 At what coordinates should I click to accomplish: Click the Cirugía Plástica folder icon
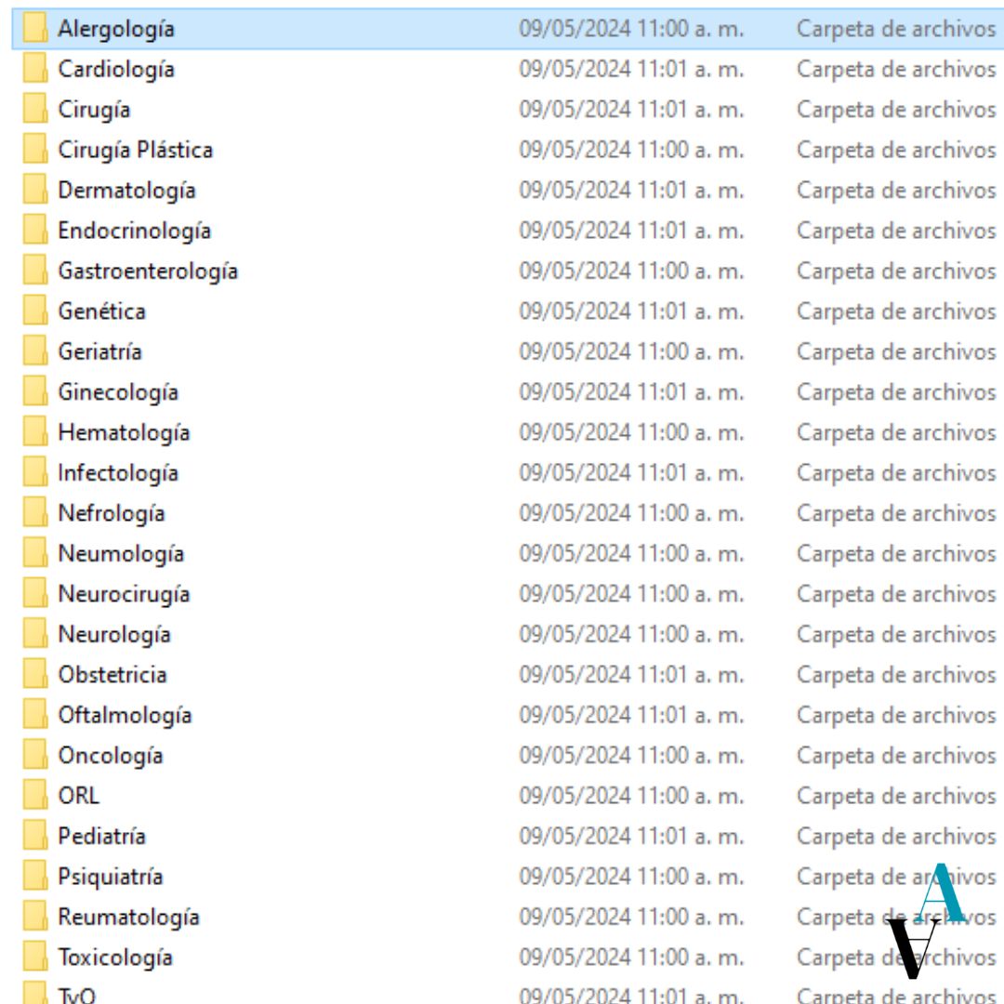coord(35,150)
